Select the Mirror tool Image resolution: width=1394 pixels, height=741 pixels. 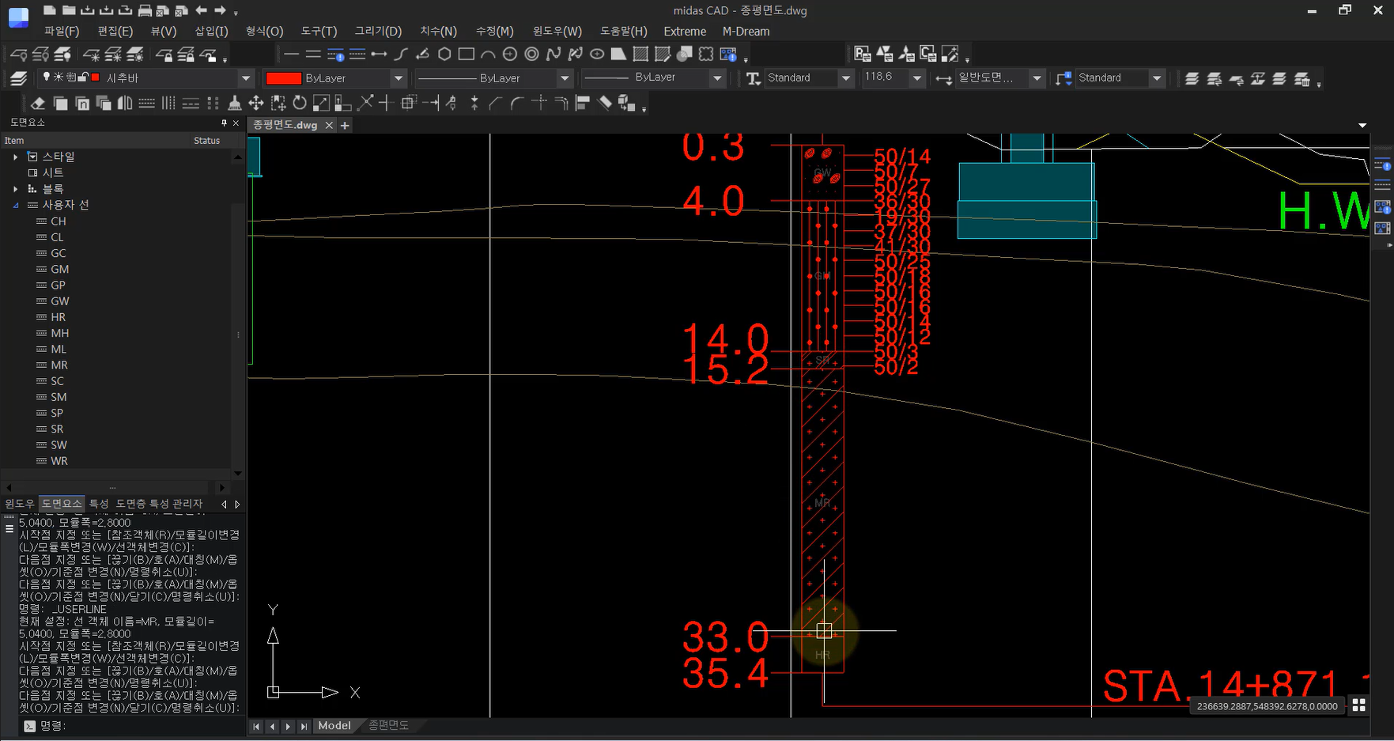(x=125, y=103)
